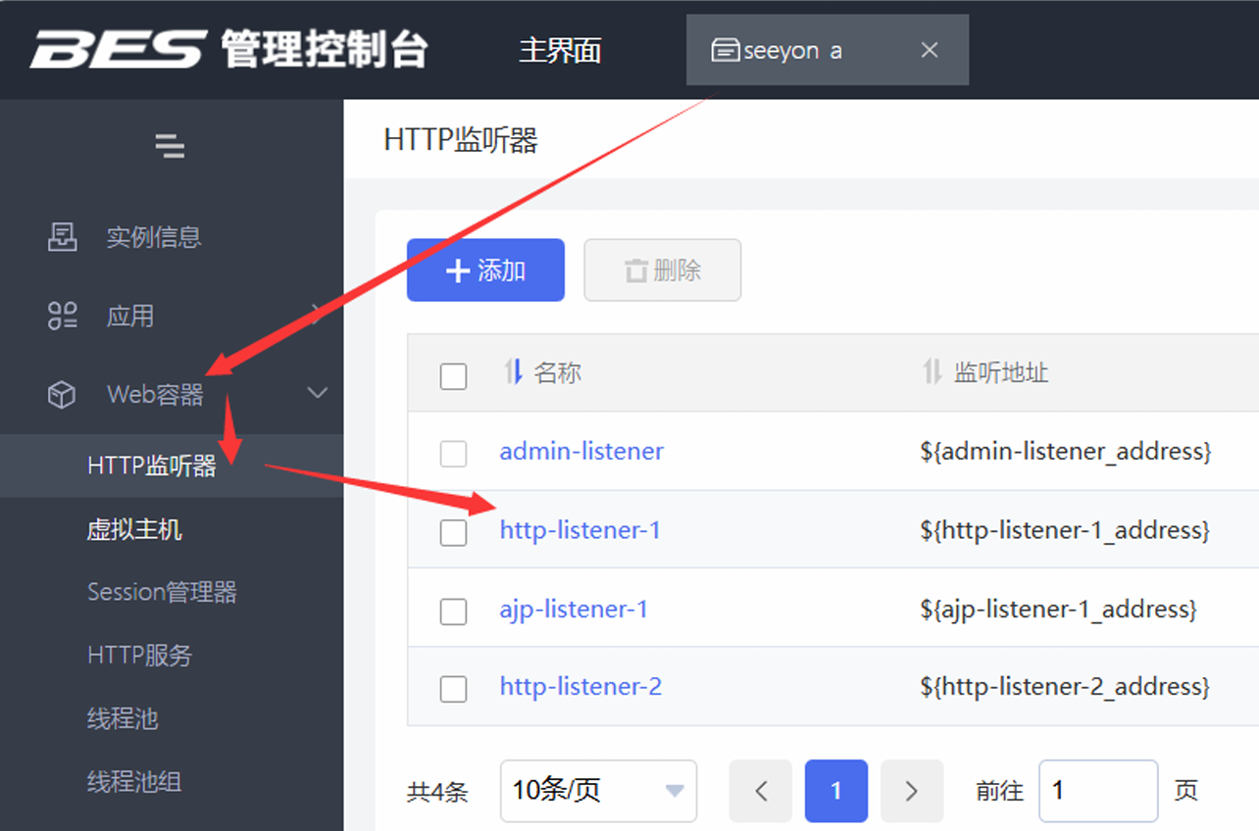Open the admin-listener link
This screenshot has height=831, width=1259.
[581, 452]
